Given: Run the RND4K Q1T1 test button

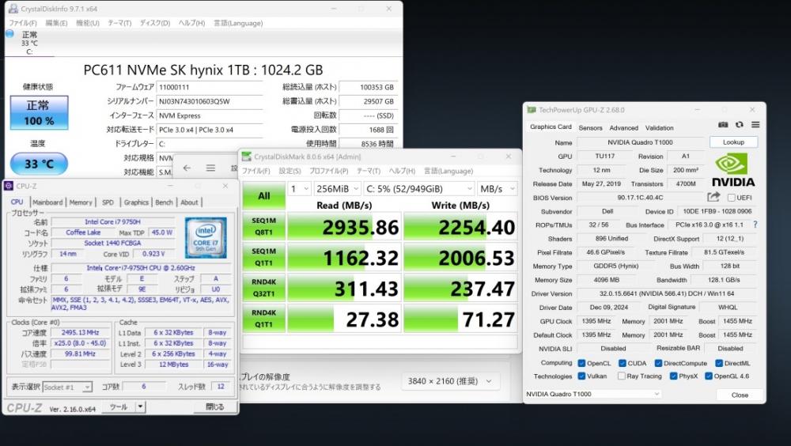Looking at the screenshot, I should (x=264, y=319).
